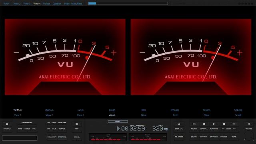Click the right channel peak meter

[x=148, y=137]
